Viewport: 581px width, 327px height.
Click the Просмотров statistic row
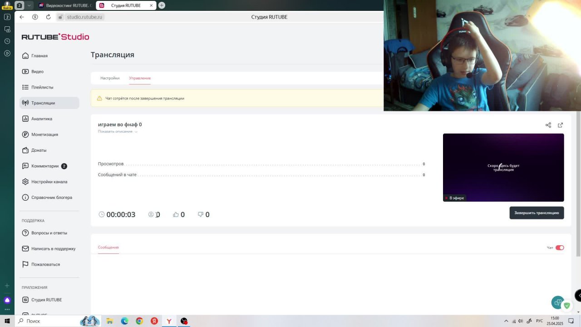click(261, 164)
